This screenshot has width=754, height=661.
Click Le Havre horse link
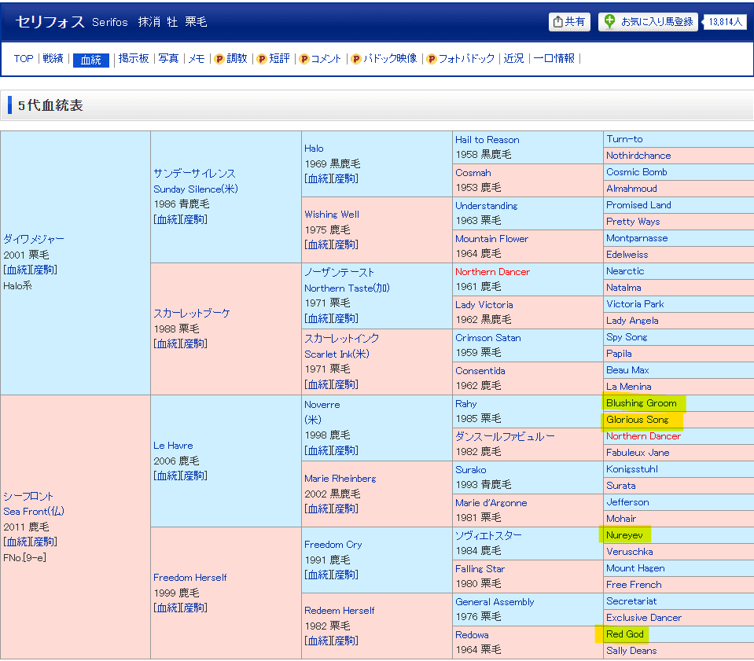[x=173, y=446]
